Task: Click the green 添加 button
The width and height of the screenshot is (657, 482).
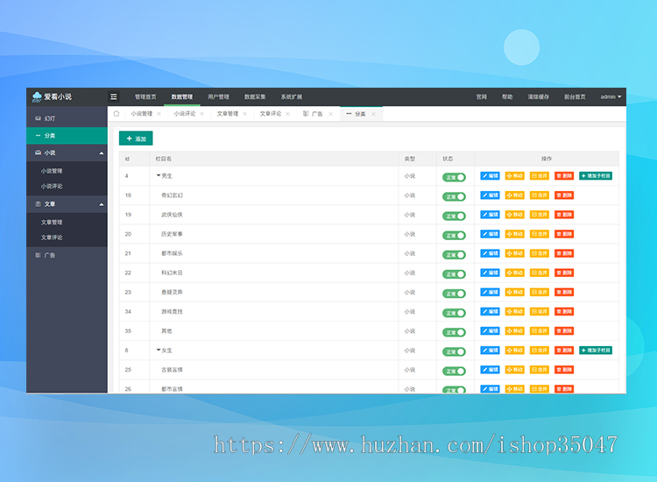Action: pyautogui.click(x=136, y=138)
